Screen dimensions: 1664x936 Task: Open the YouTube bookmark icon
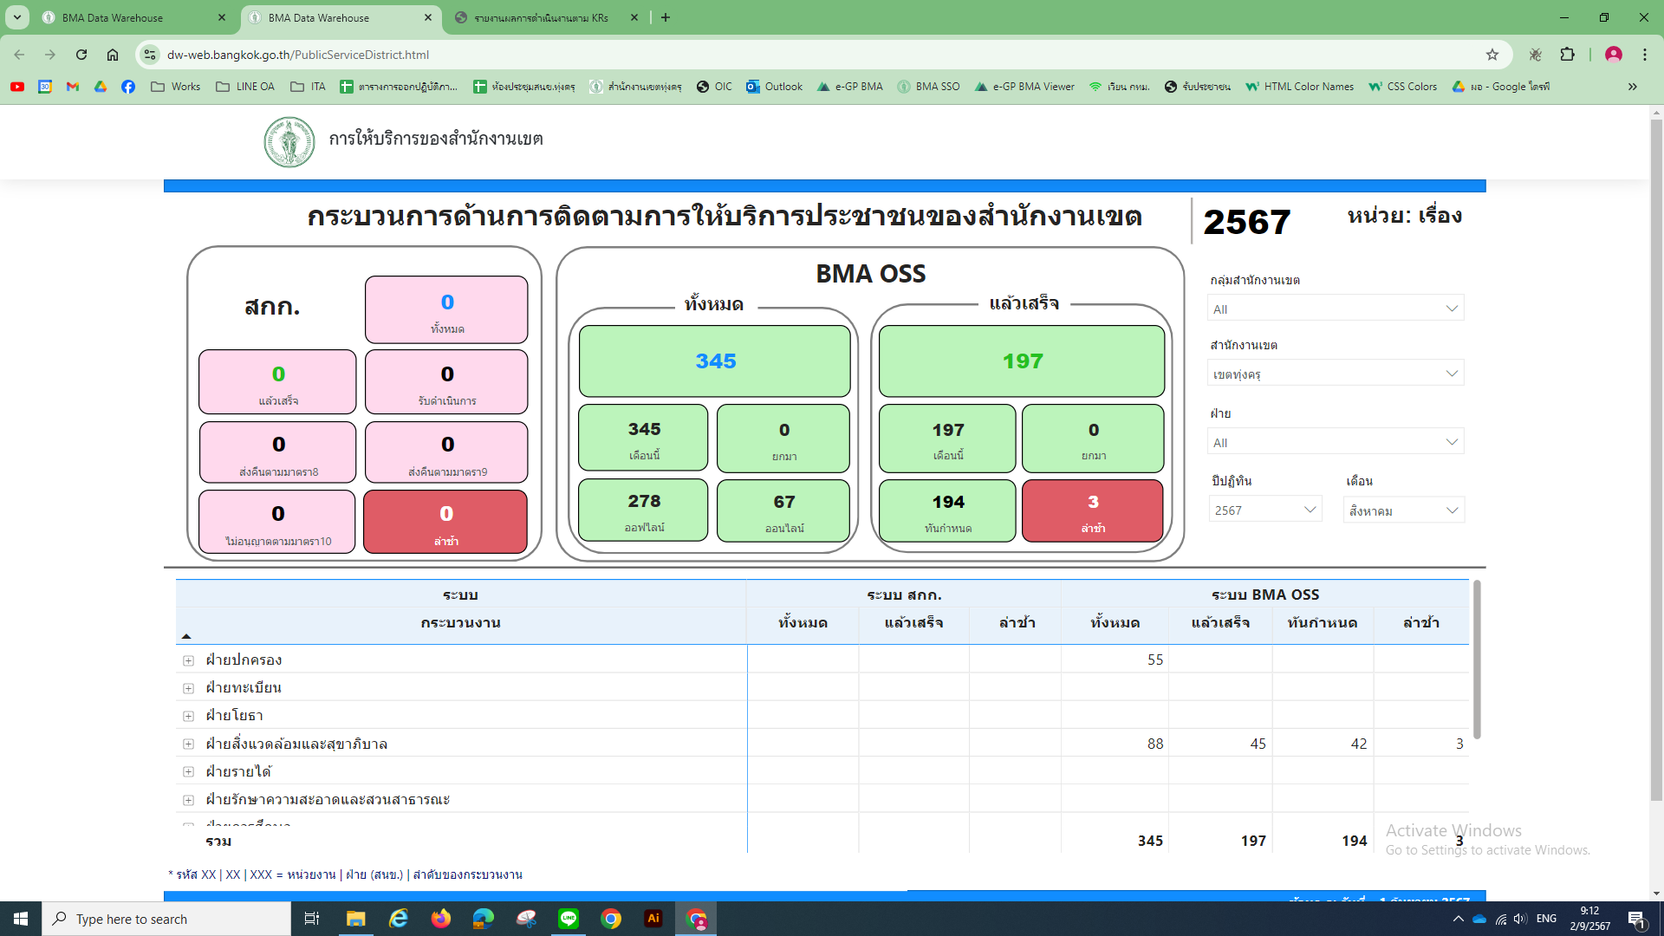tap(17, 87)
